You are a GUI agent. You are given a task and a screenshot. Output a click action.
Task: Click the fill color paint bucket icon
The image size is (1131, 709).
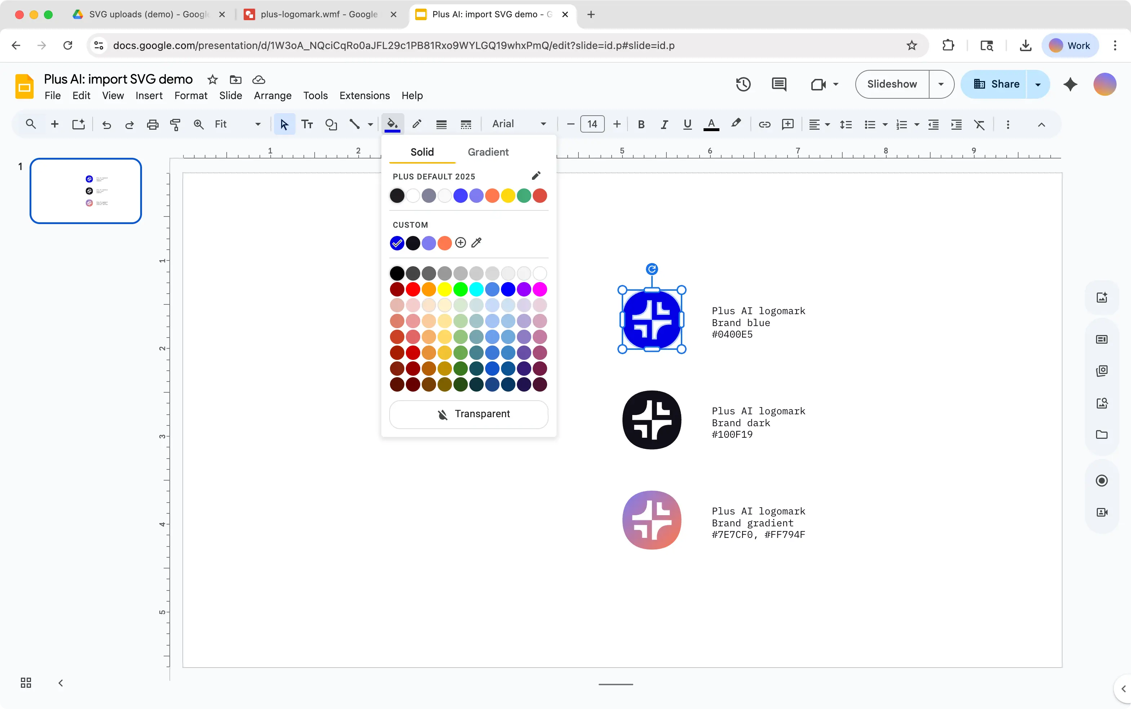tap(392, 124)
